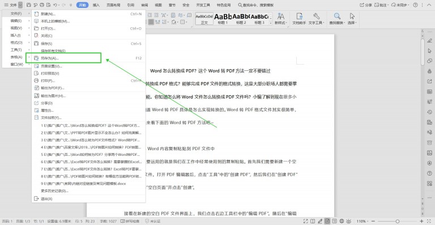This screenshot has height=225, width=435.
Task: Choose 另存为(A) Save As menu item
Action: pyautogui.click(x=88, y=58)
